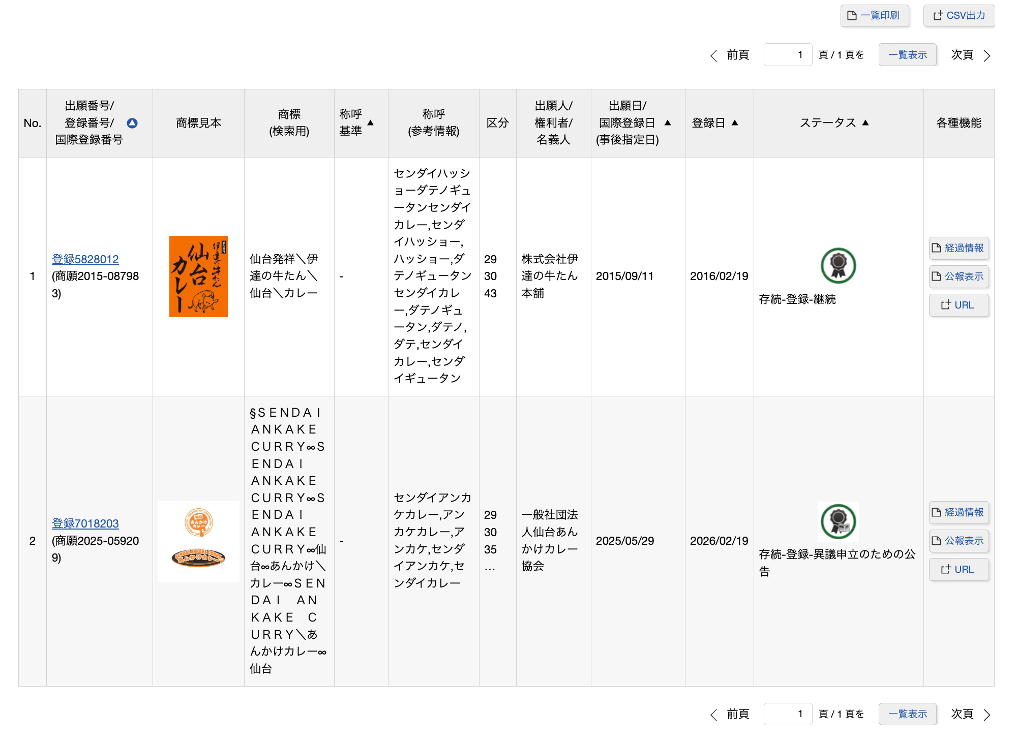Image resolution: width=1017 pixels, height=743 pixels.
Task: Click the 公報表示 document icon for registration 7018203
Action: pos(937,541)
